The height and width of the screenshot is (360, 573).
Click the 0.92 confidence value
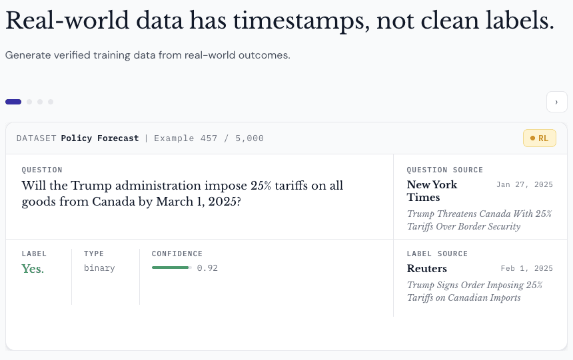point(207,268)
